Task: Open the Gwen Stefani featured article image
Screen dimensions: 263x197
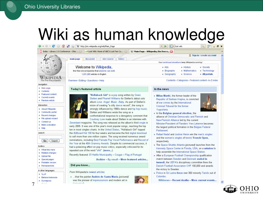Action: (x=79, y=106)
